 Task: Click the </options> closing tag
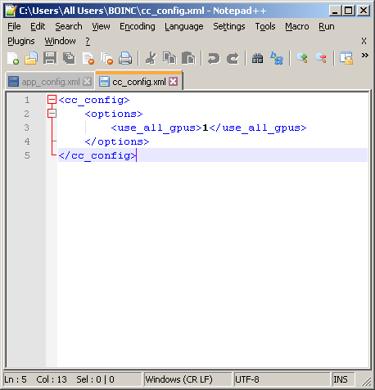pyautogui.click(x=117, y=141)
